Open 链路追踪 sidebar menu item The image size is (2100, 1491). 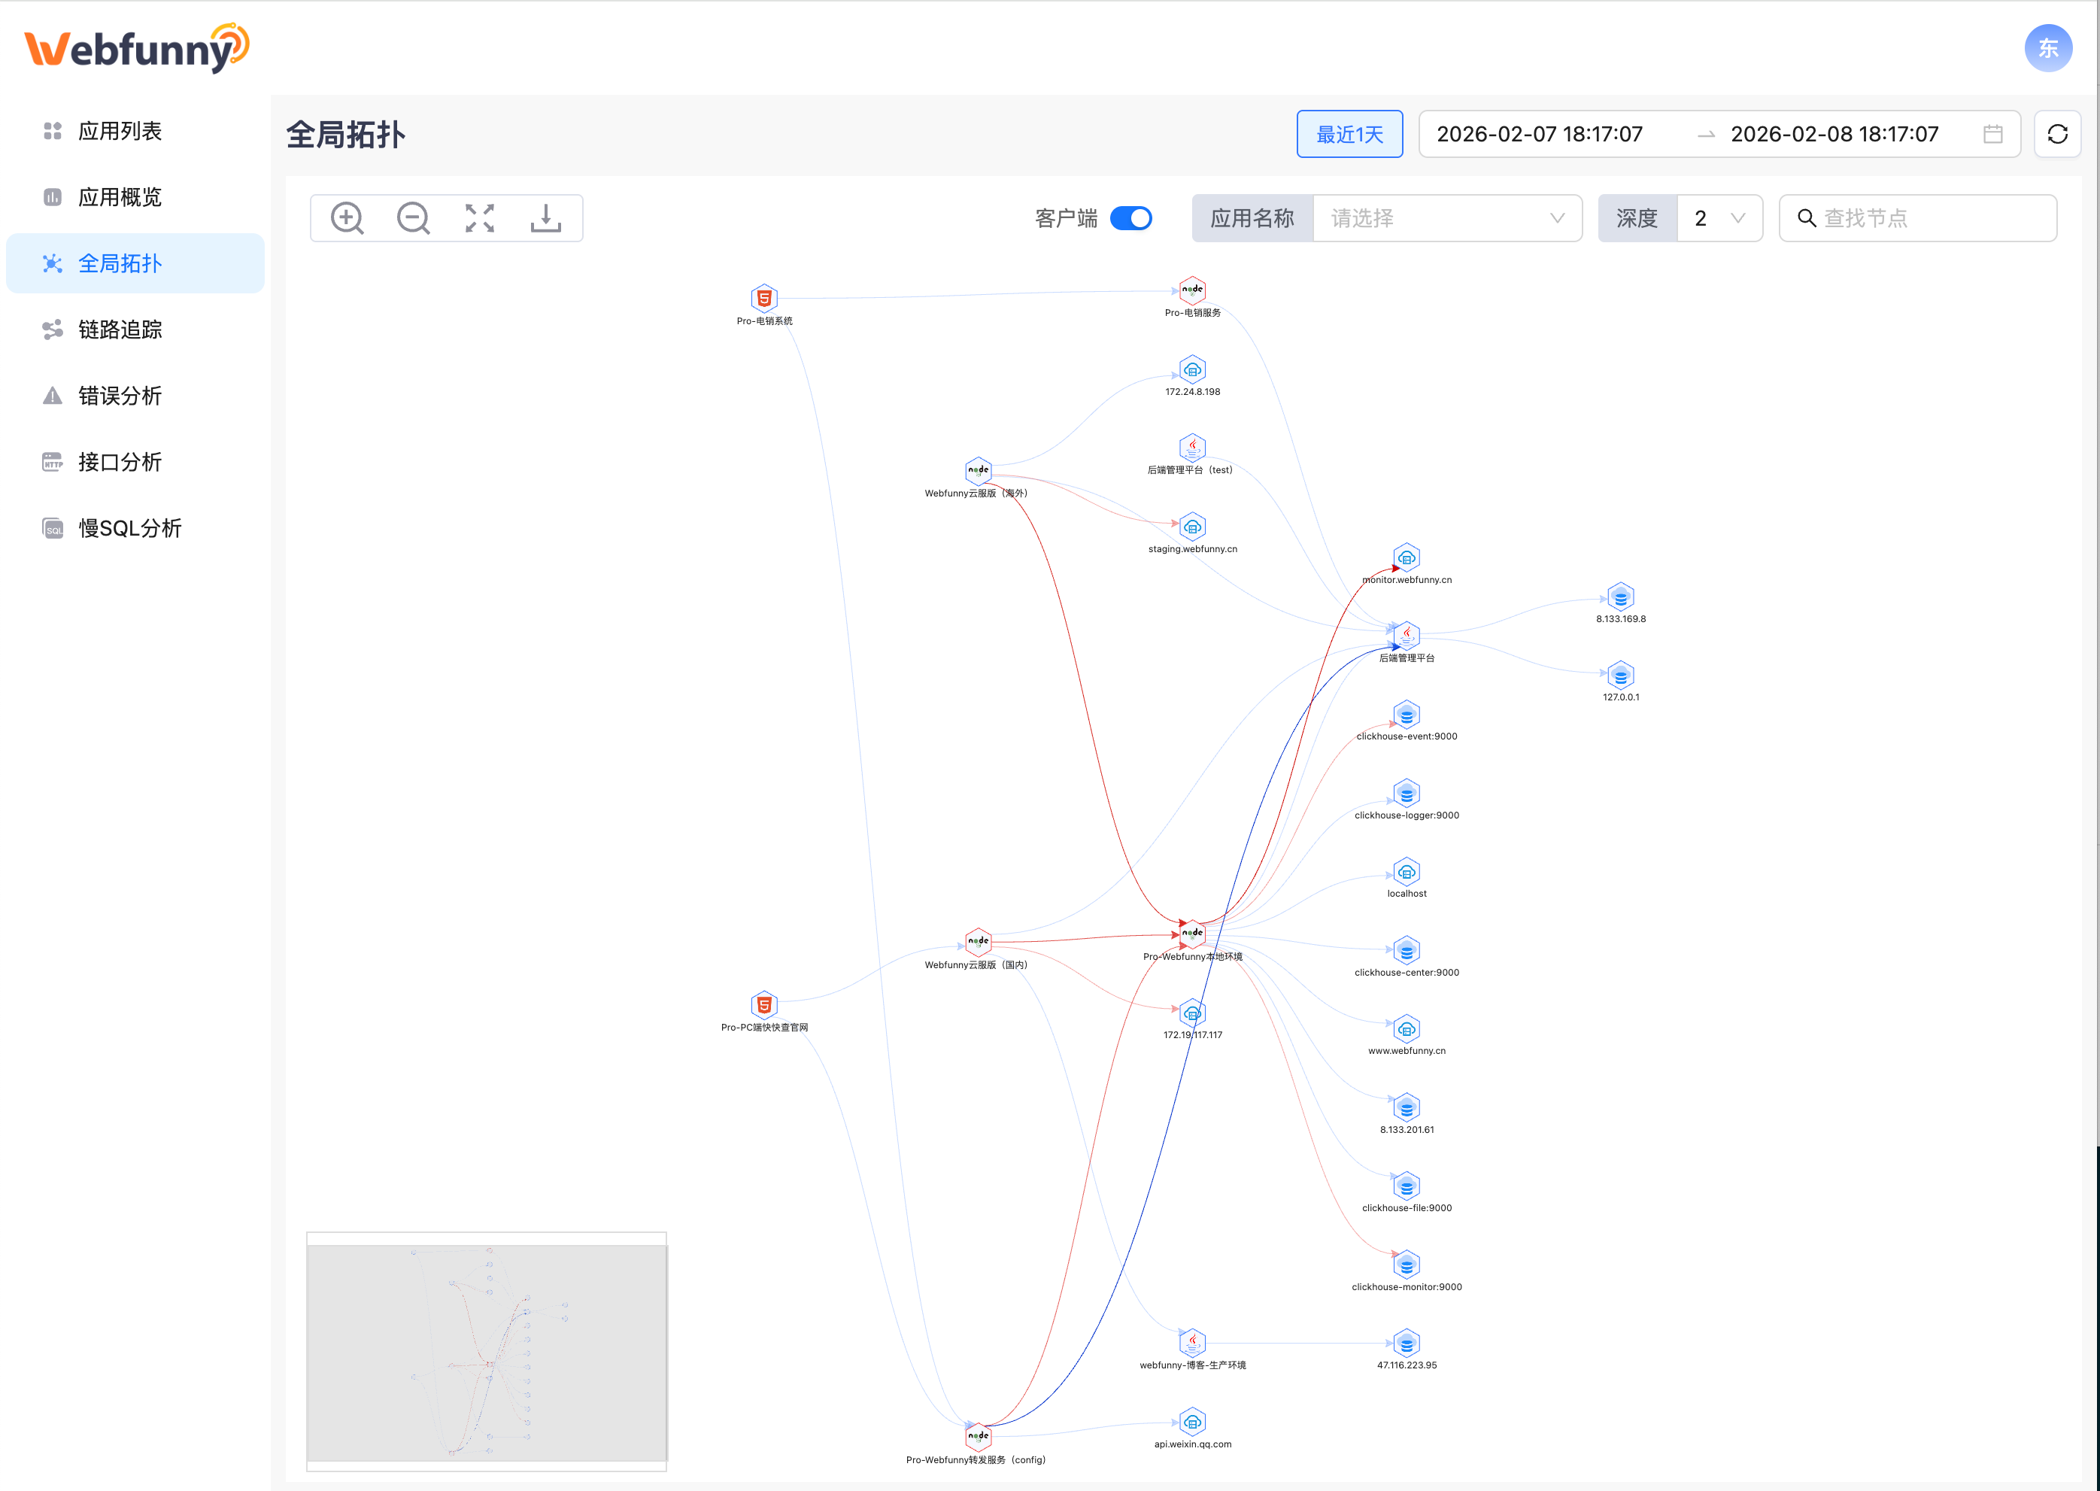coord(120,329)
